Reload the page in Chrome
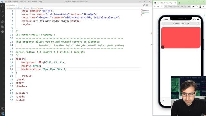206x116 pixels. click(x=162, y=6)
